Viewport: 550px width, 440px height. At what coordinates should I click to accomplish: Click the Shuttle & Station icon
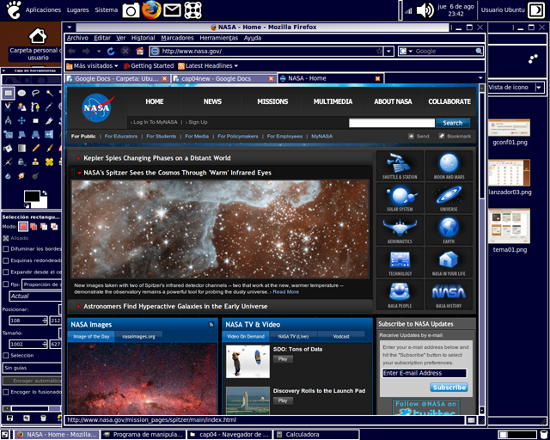pos(400,166)
